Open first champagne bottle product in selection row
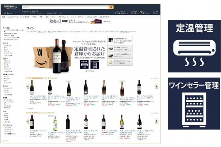 (x=32, y=87)
